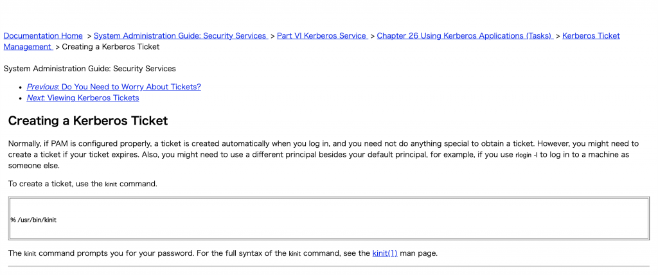Click the Creating a Kerberos Ticket heading
The height and width of the screenshot is (275, 658).
click(87, 121)
